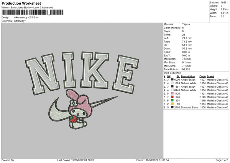Click the Left value 73.8 mm
This screenshot has width=230, height=163.
tap(187, 38)
